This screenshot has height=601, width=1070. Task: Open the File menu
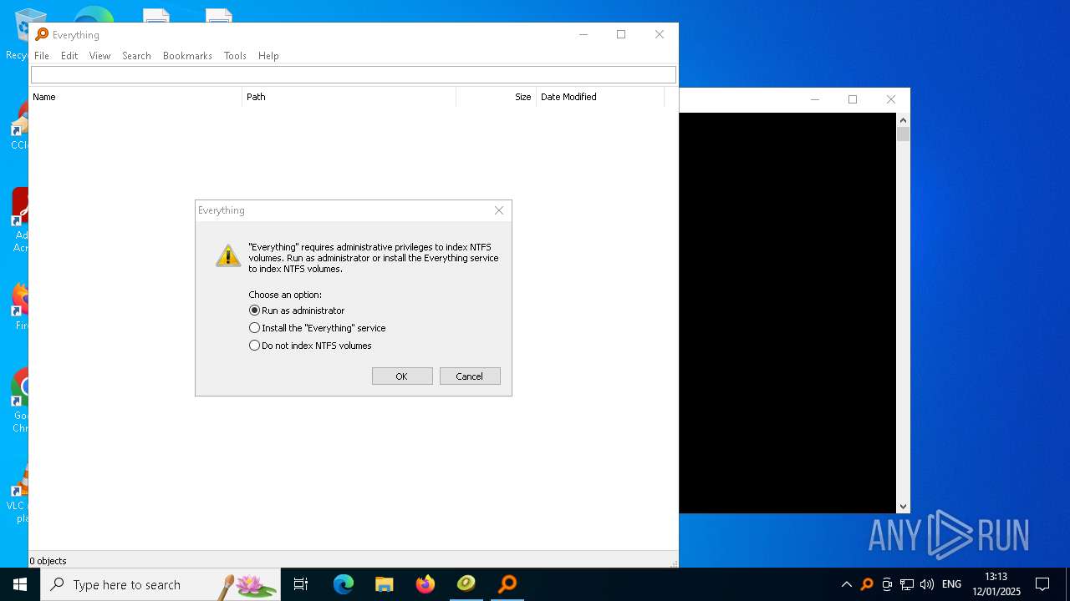point(42,56)
